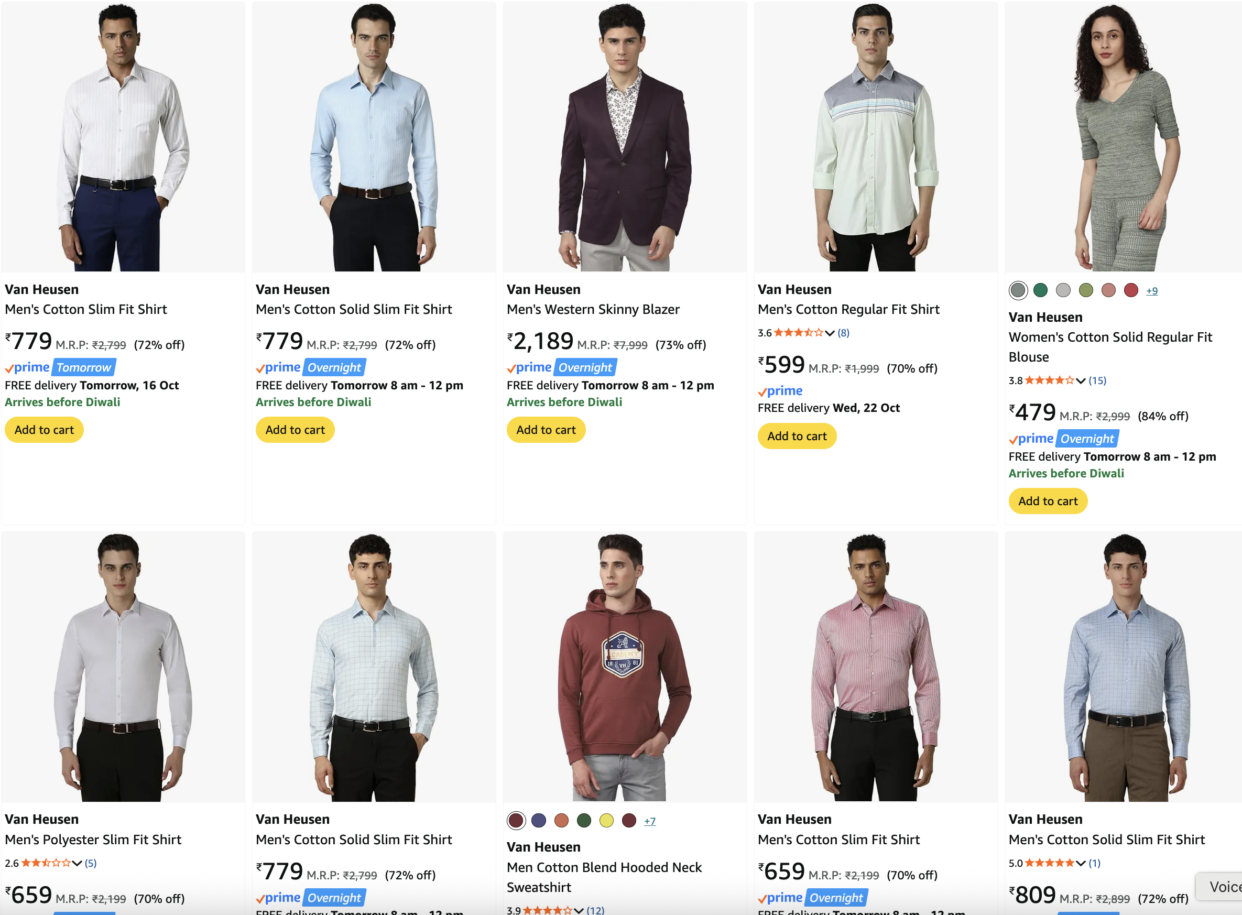
Task: Click the Tomorrow prime badge on the first shirt
Action: (84, 368)
